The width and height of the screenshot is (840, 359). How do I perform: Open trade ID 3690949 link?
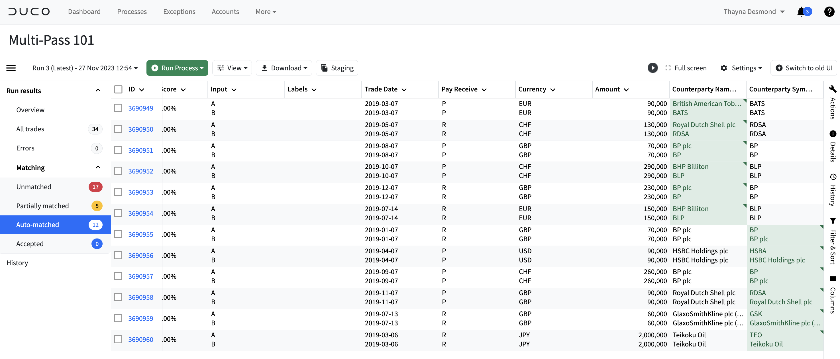pyautogui.click(x=140, y=108)
